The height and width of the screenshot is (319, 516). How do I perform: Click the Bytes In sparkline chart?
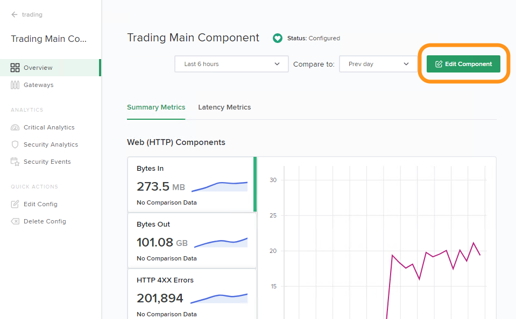[x=220, y=186]
